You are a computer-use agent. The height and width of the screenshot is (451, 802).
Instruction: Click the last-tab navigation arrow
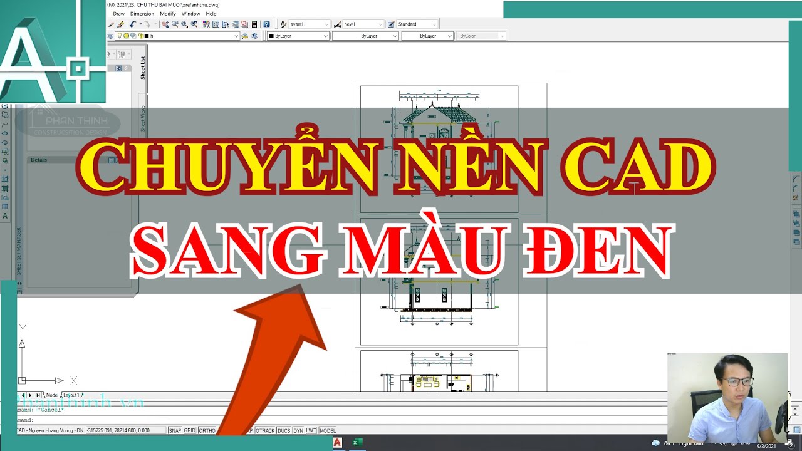pos(38,395)
